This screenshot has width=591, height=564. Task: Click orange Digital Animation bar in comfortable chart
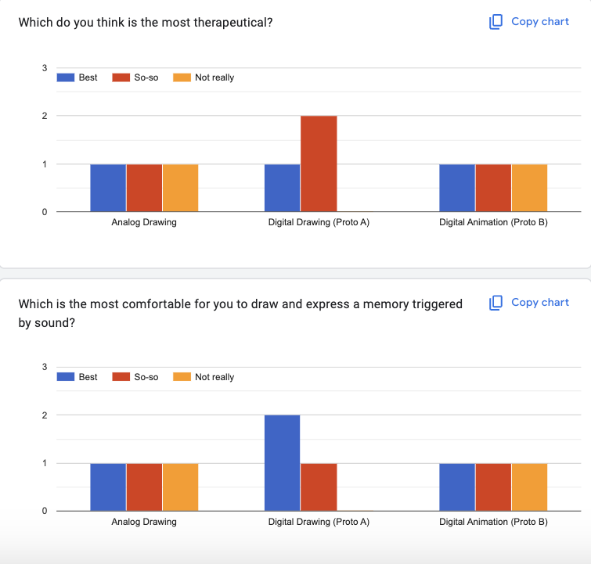click(x=529, y=487)
